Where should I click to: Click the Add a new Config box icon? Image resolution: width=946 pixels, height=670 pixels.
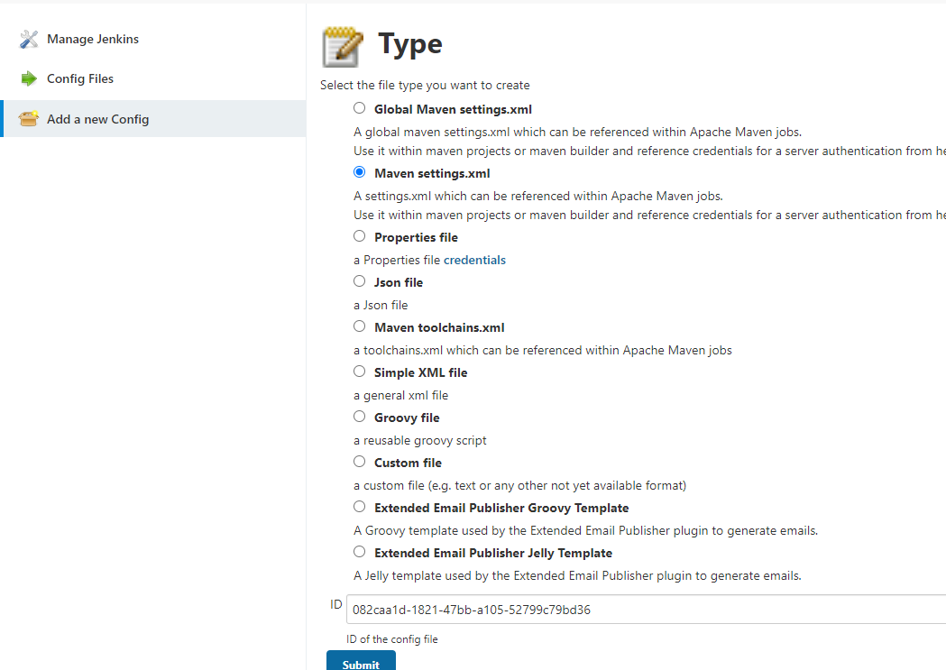point(29,119)
